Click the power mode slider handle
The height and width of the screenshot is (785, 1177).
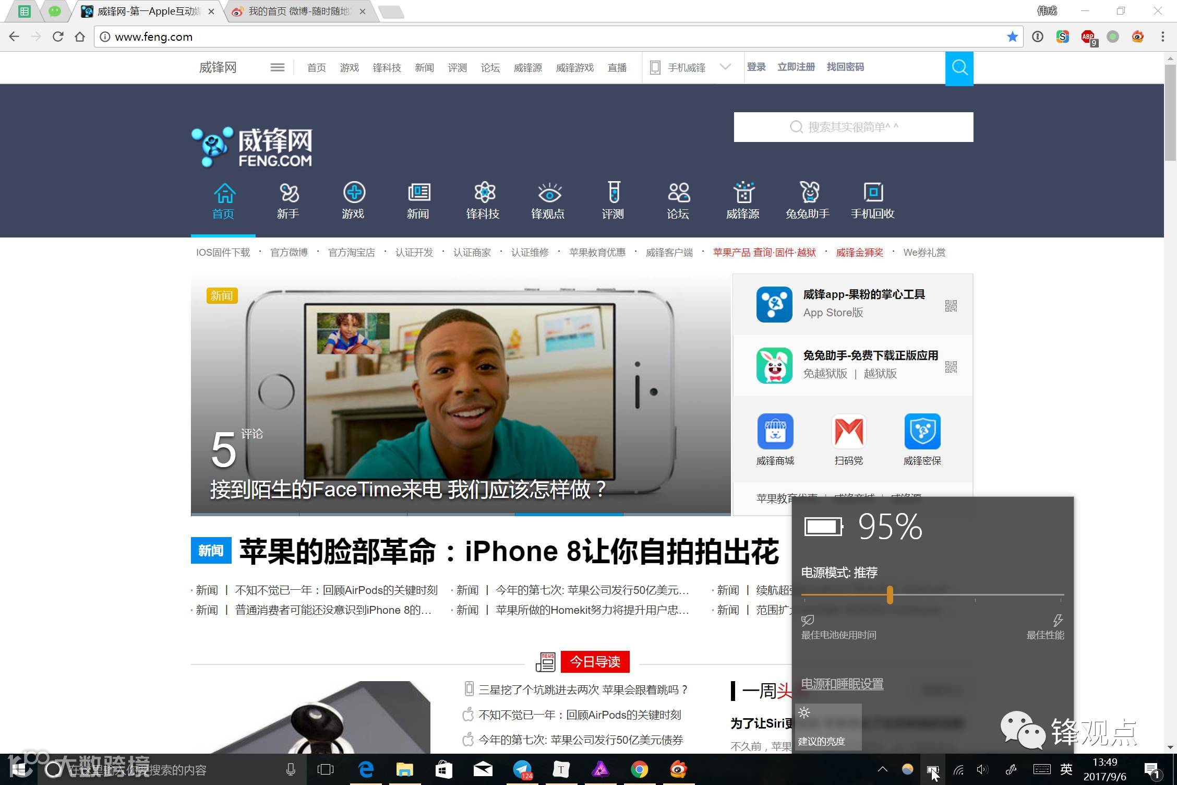coord(890,595)
